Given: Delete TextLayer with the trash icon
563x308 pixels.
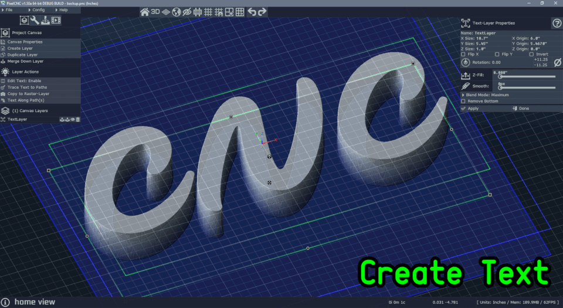Looking at the screenshot, I should (x=78, y=120).
